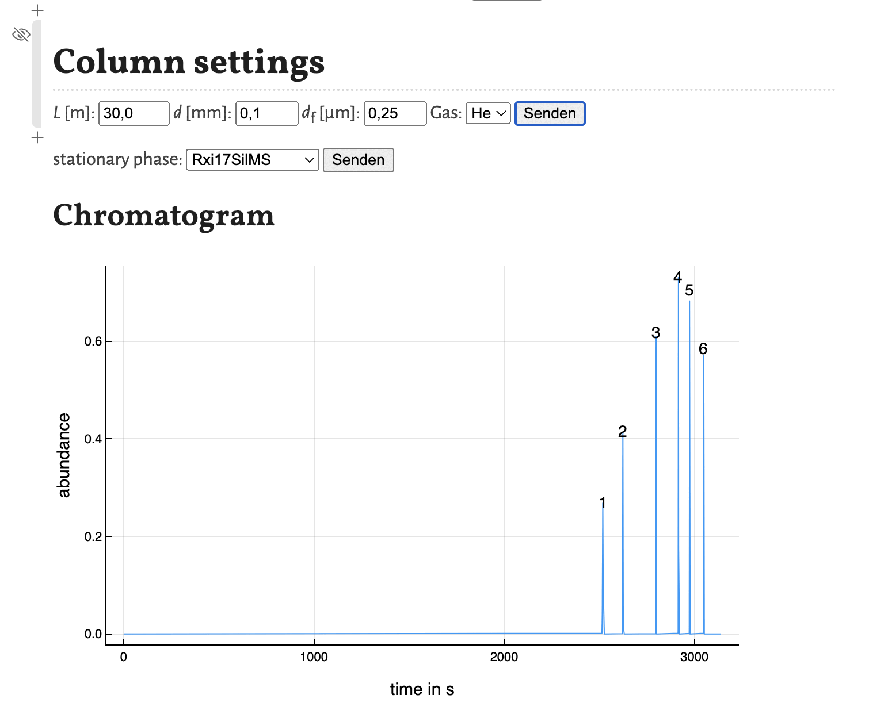
Task: Pick the tallest peak labeled 4
Action: tap(678, 278)
